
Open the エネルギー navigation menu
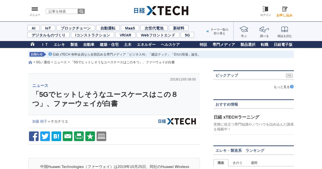tap(146, 45)
